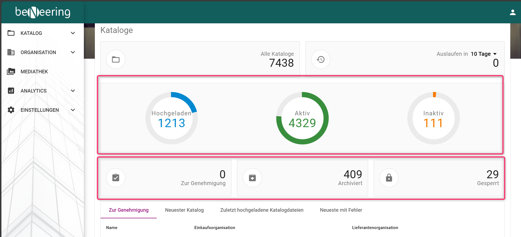Expand the Organisation sidebar menu chevron
Image resolution: width=521 pixels, height=237 pixels.
coord(73,52)
